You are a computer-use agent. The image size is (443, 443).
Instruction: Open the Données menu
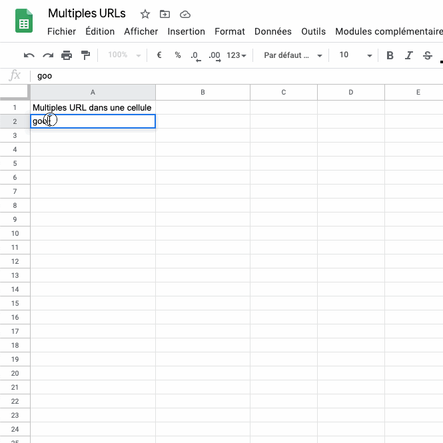click(x=273, y=31)
